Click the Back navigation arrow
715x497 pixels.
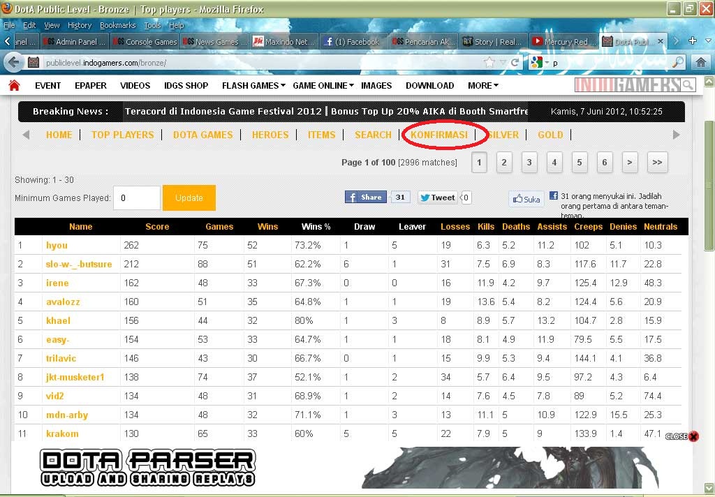click(14, 61)
